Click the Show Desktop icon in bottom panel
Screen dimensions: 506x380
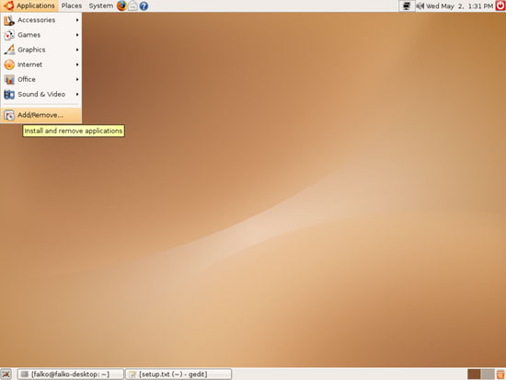point(6,374)
